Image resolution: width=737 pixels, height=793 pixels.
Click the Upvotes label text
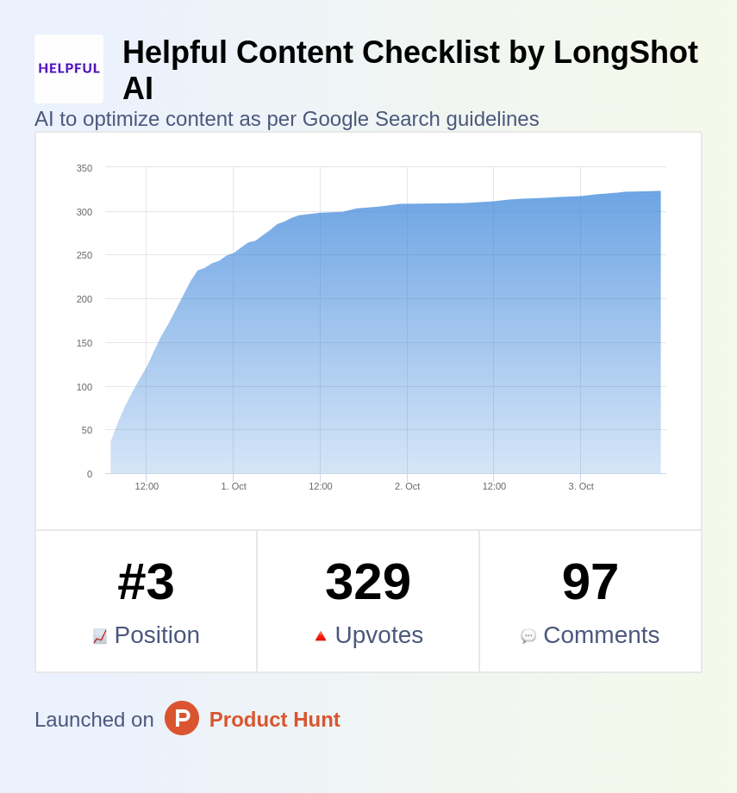[378, 635]
